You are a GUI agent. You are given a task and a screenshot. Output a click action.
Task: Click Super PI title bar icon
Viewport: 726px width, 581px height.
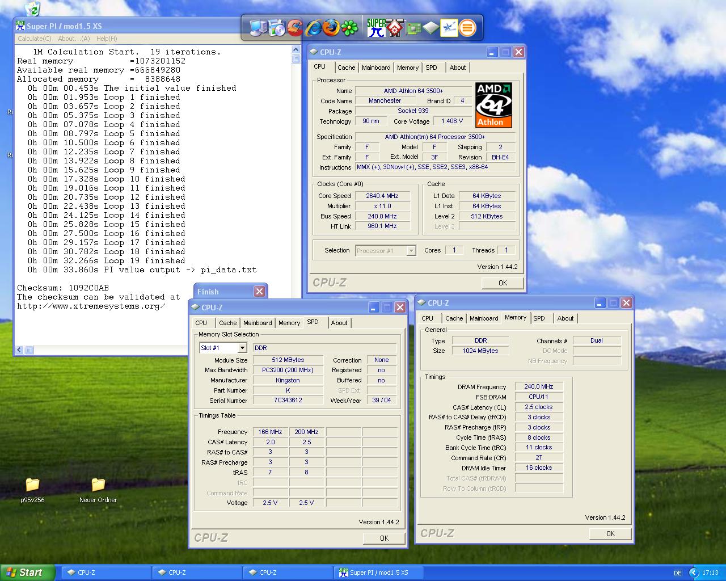coord(20,26)
